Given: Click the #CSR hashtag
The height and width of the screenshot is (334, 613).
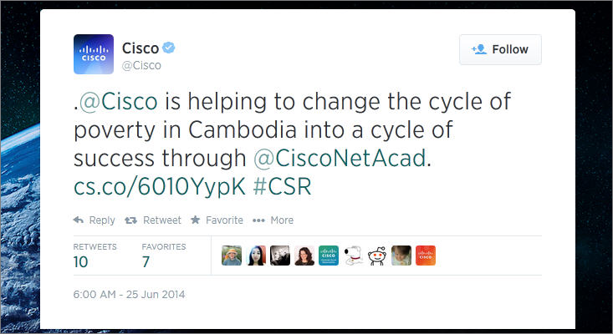Looking at the screenshot, I should [x=282, y=185].
